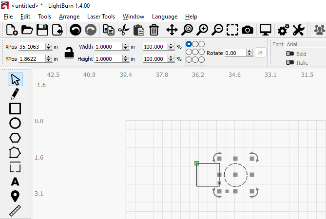This screenshot has height=219, width=326.
Task: Click the New file icon
Action: coord(12,30)
